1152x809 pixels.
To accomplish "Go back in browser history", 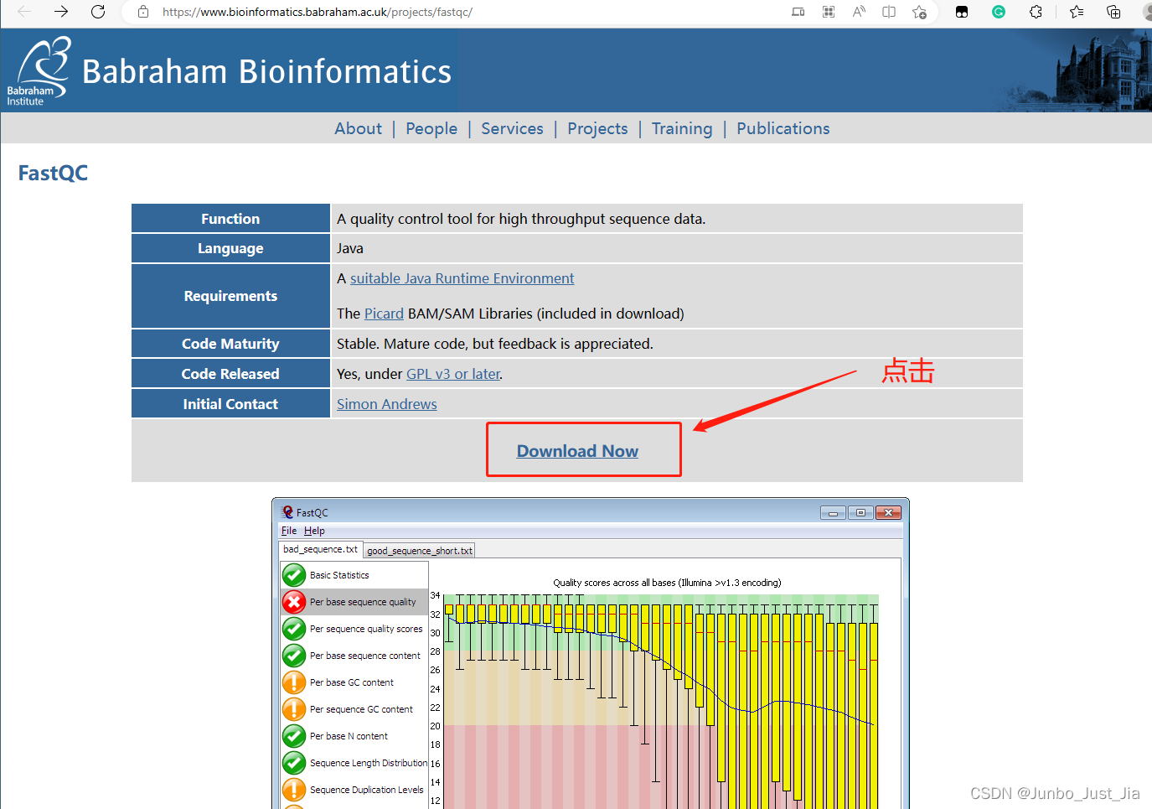I will [x=24, y=12].
